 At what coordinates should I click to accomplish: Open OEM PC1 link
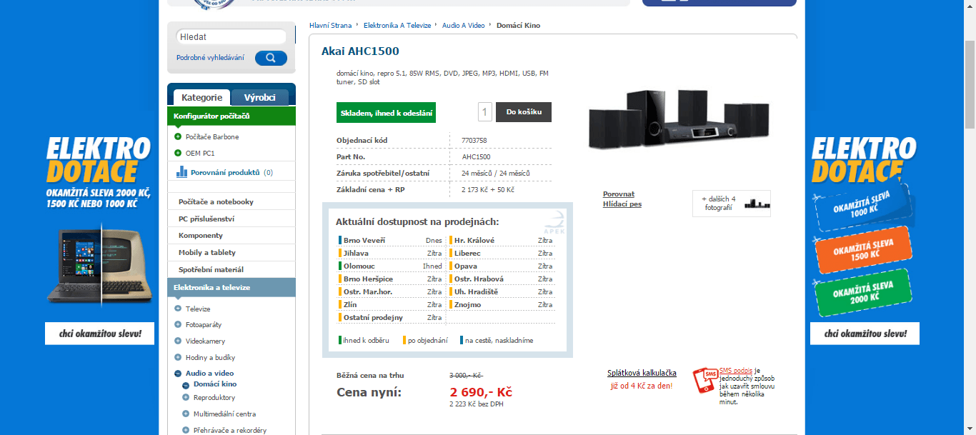[x=200, y=153]
